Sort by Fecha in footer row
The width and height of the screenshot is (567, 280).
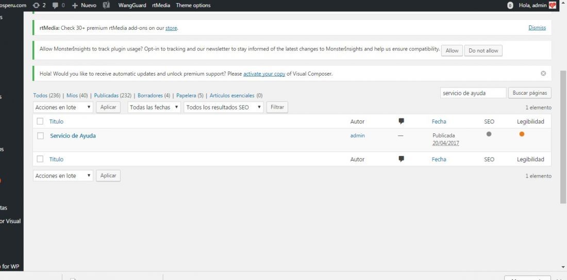click(439, 160)
